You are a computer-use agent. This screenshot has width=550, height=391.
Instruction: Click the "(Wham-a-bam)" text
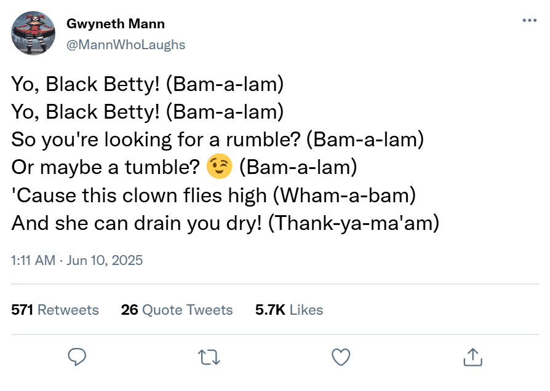(345, 195)
